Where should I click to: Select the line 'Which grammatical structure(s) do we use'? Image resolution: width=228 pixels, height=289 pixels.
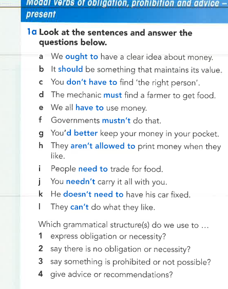(124, 225)
